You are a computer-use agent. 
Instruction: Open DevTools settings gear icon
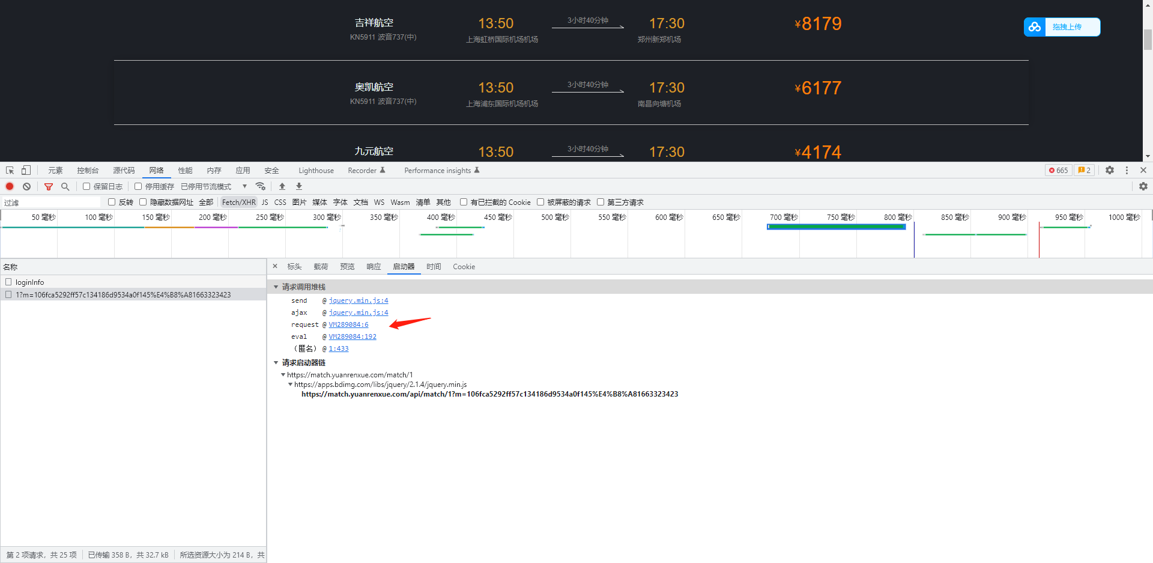point(1110,171)
